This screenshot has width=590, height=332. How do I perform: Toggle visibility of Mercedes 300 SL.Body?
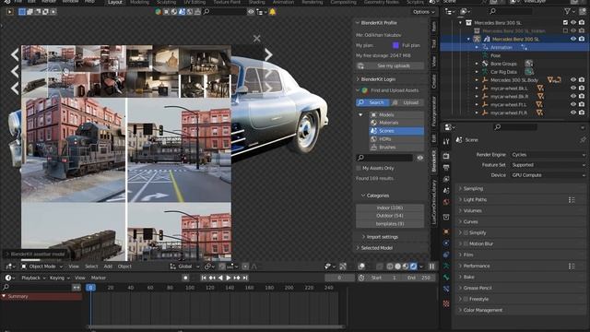coord(573,80)
